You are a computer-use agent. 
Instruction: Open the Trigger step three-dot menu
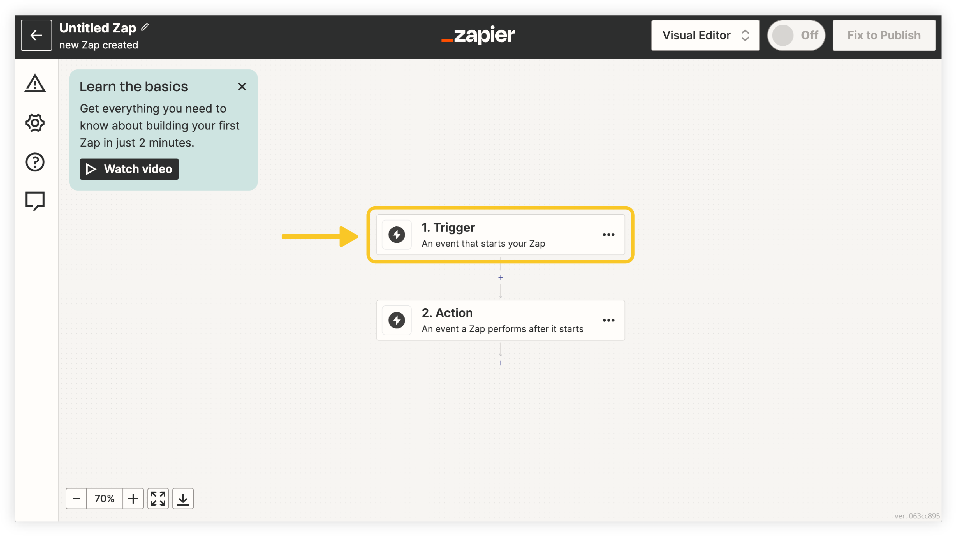pos(609,235)
